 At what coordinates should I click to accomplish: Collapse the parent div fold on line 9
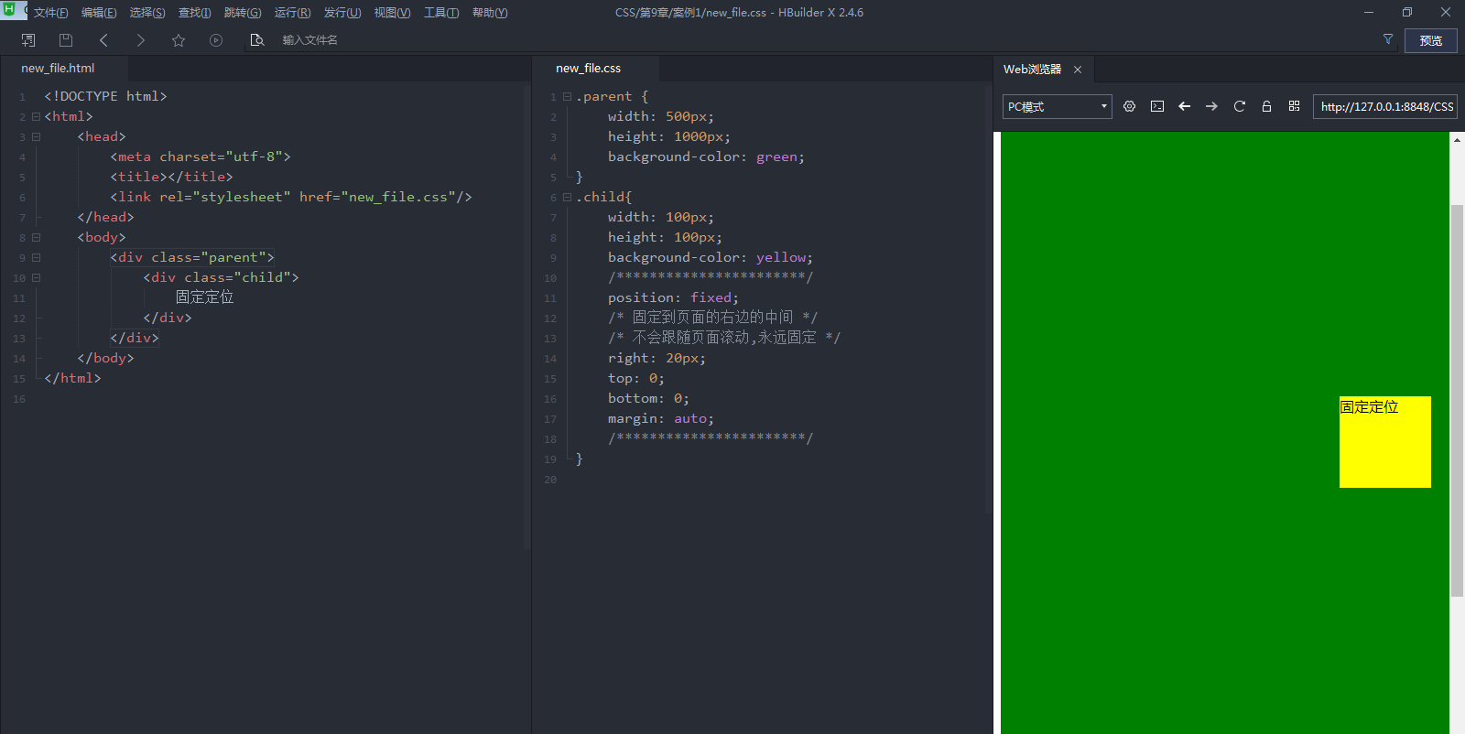(x=36, y=257)
